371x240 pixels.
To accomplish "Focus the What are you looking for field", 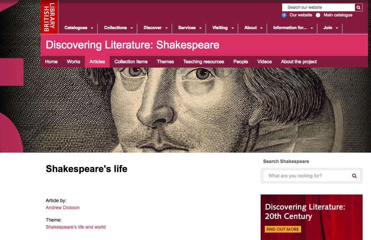I will point(307,176).
